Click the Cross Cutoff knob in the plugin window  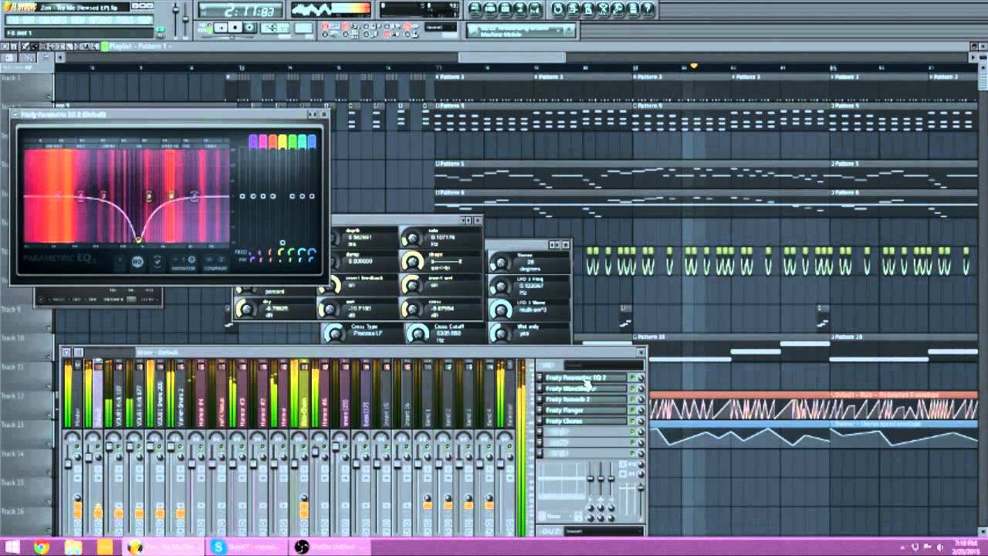coord(418,333)
